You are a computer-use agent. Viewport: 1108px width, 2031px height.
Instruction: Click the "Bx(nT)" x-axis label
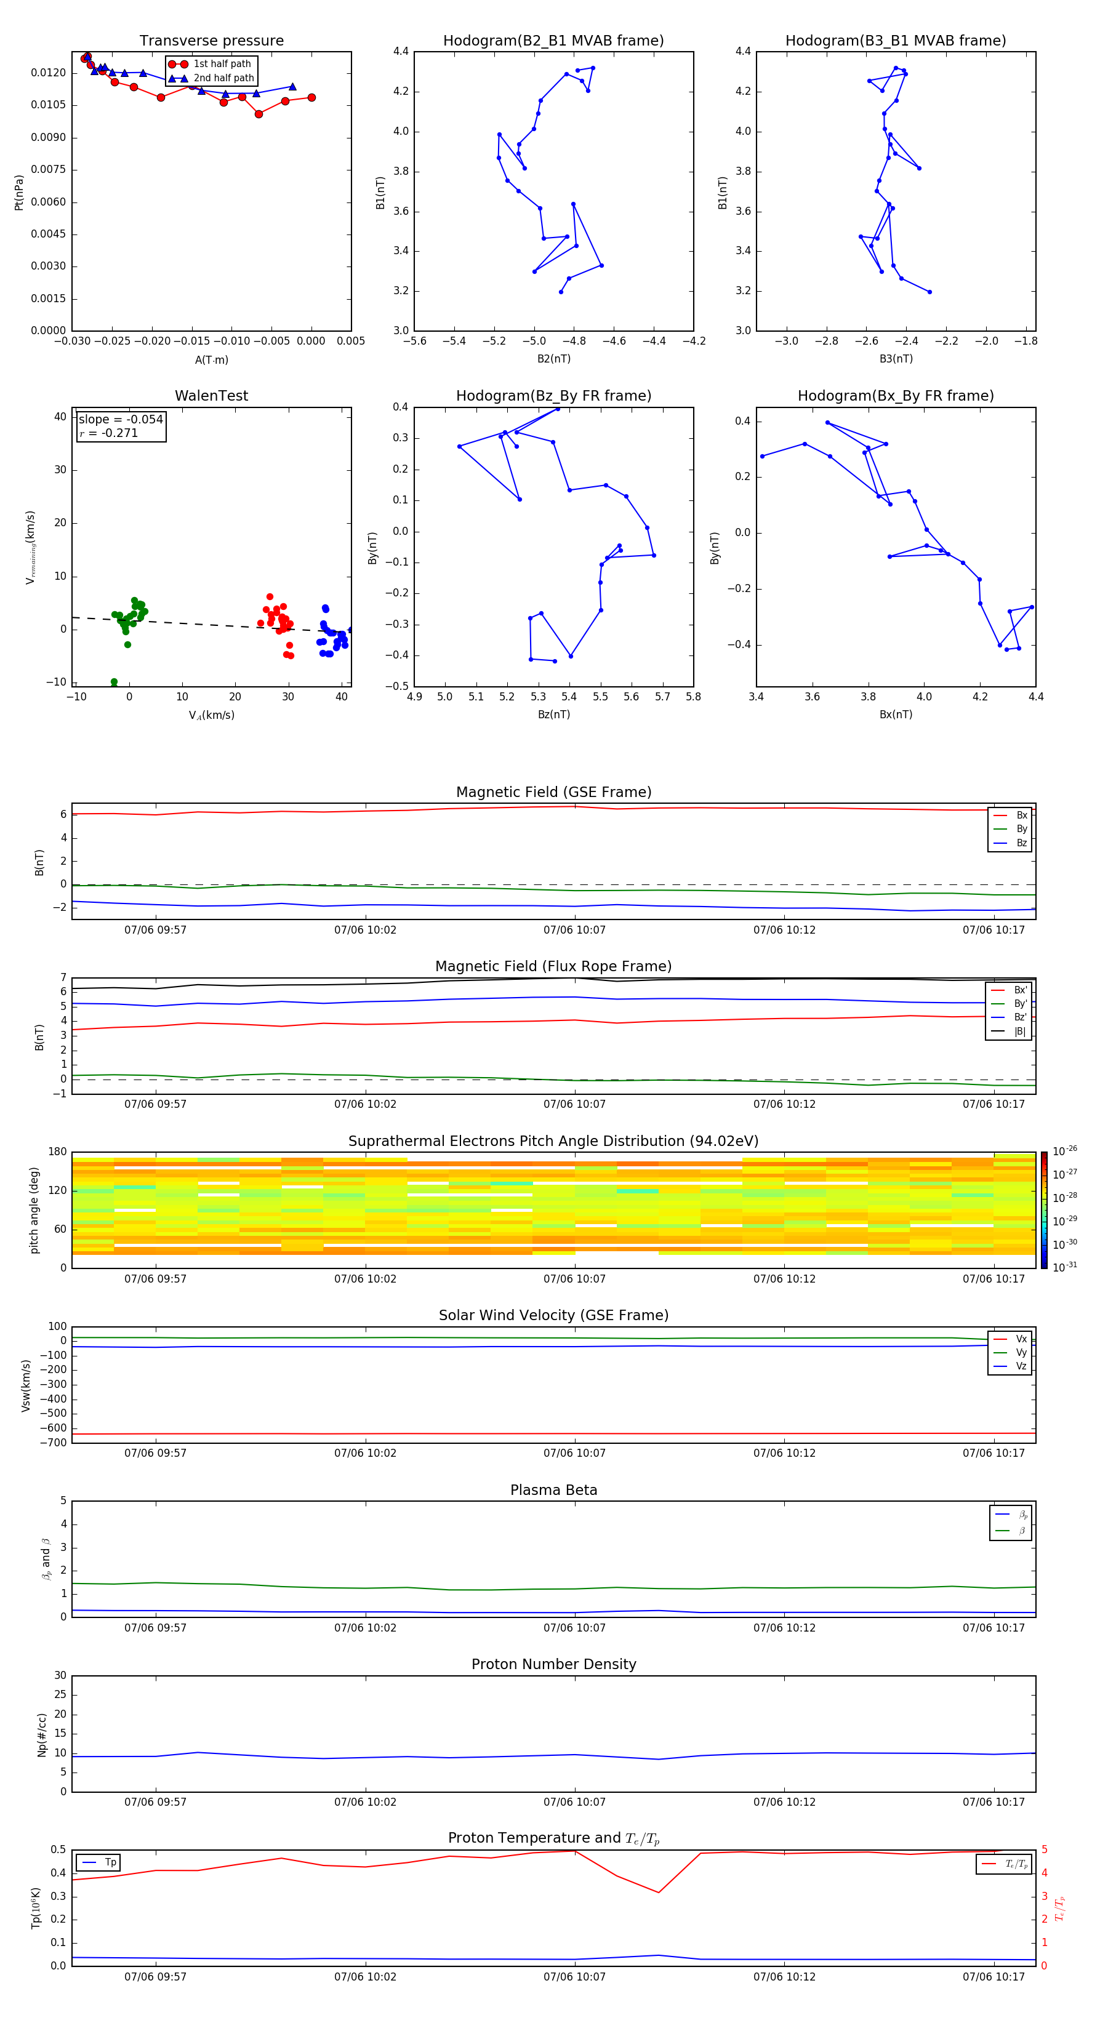pyautogui.click(x=896, y=715)
